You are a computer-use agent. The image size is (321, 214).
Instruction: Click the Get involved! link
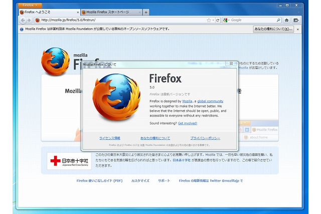(188, 123)
